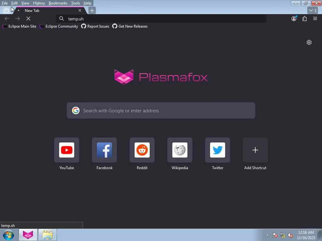Open the tab overview icon beside New Tab

click(6, 10)
